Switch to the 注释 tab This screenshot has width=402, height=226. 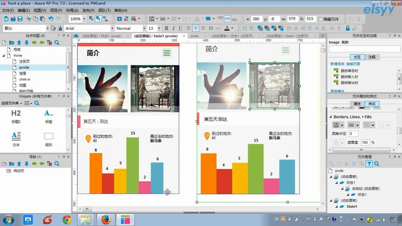tap(372, 56)
